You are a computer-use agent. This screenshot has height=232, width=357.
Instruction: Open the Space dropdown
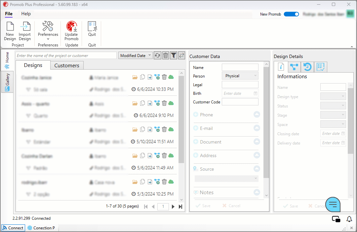(x=333, y=124)
